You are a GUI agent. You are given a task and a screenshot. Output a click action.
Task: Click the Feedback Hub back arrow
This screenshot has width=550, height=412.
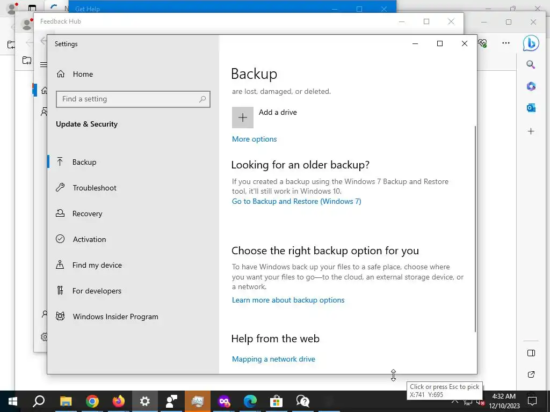44,41
